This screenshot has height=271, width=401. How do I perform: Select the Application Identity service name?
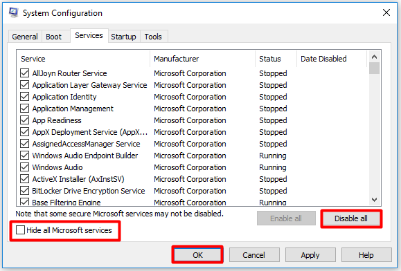point(64,97)
